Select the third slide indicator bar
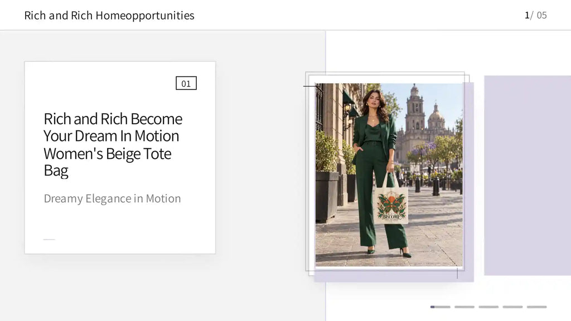This screenshot has width=571, height=321. tap(488, 307)
